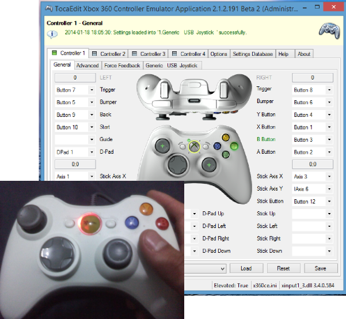
Task: Click the Elevated: True status entry
Action: [231, 286]
